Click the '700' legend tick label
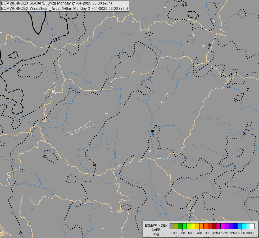The width and height of the screenshot is (259, 238). (199, 233)
